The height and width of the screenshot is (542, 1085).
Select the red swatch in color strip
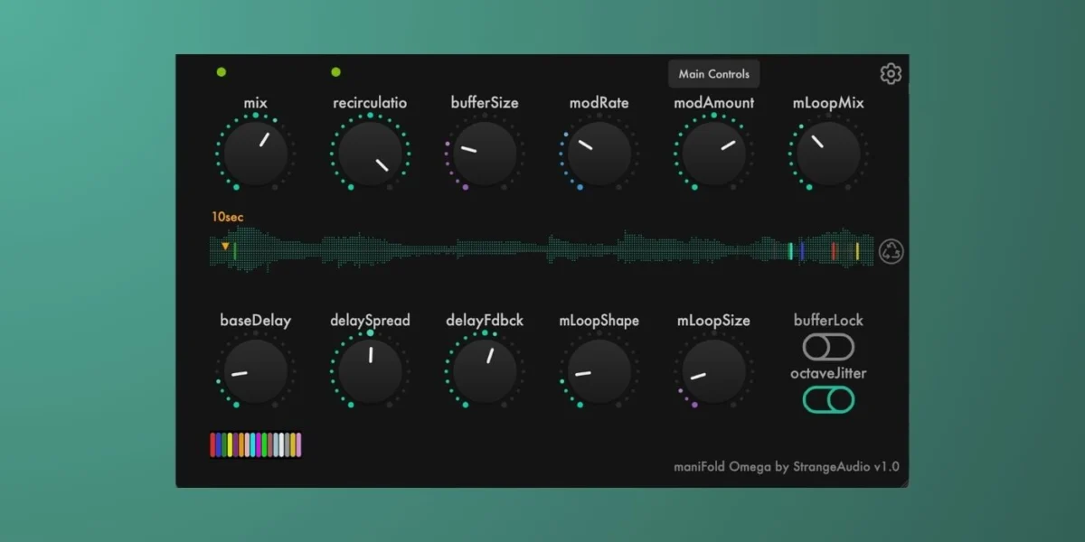pos(213,444)
